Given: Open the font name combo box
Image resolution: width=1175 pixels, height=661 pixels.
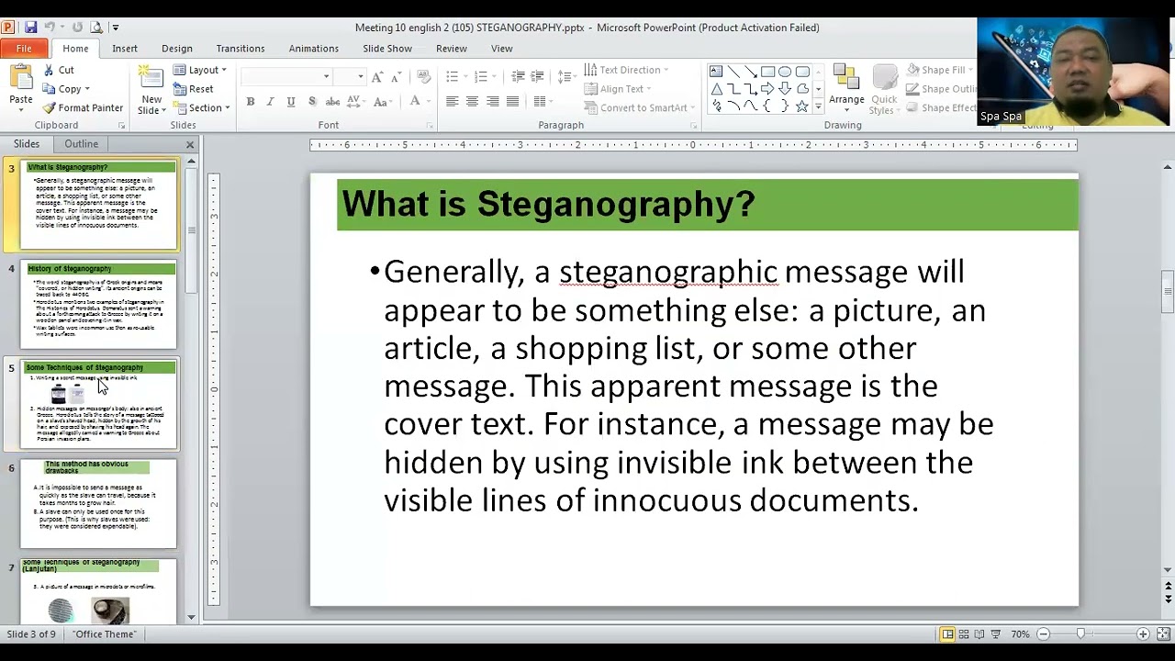Looking at the screenshot, I should tap(285, 77).
